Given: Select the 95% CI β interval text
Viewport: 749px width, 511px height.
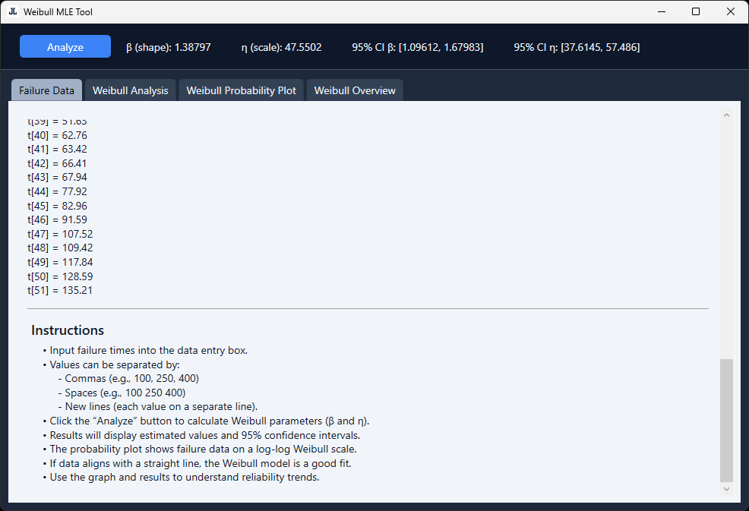Looking at the screenshot, I should pos(417,47).
